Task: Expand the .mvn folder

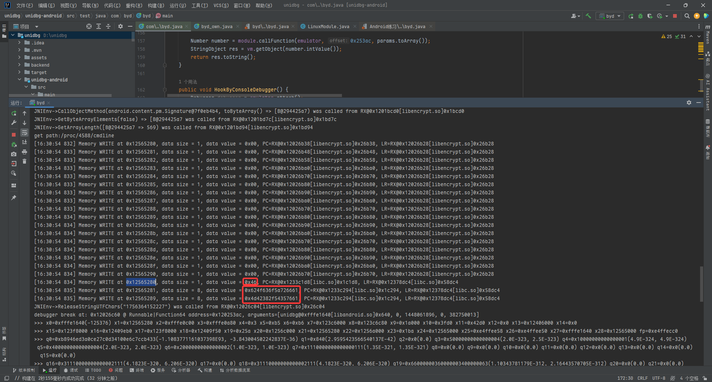Action: click(x=19, y=50)
